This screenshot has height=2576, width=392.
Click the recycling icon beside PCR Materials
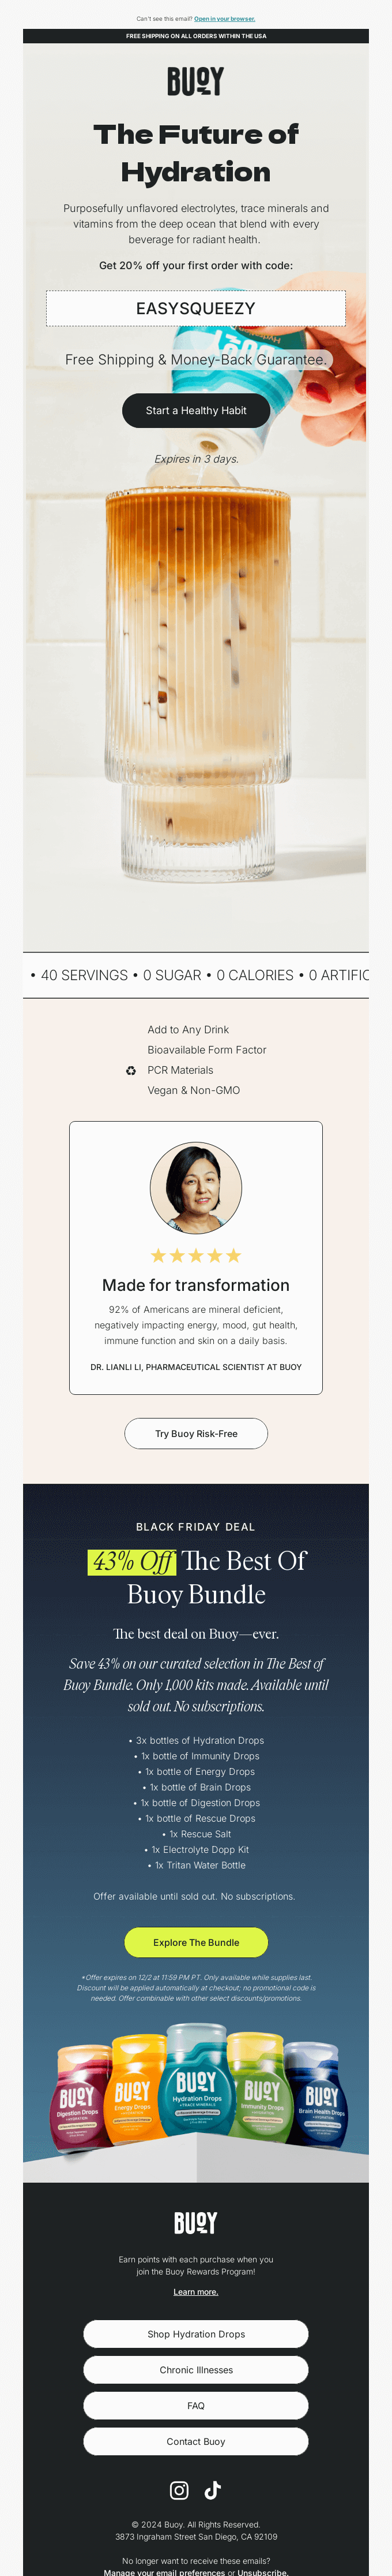(x=131, y=1070)
